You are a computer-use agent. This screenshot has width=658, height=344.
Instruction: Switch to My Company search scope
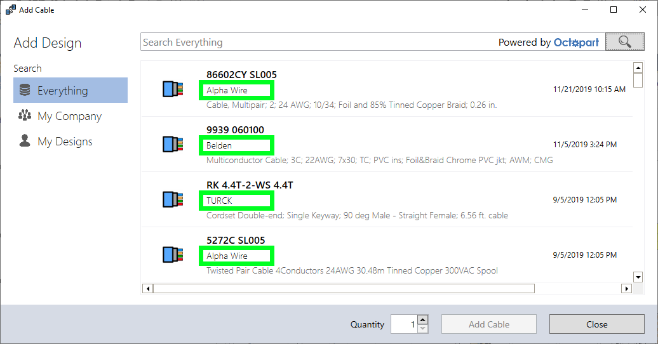tap(70, 116)
